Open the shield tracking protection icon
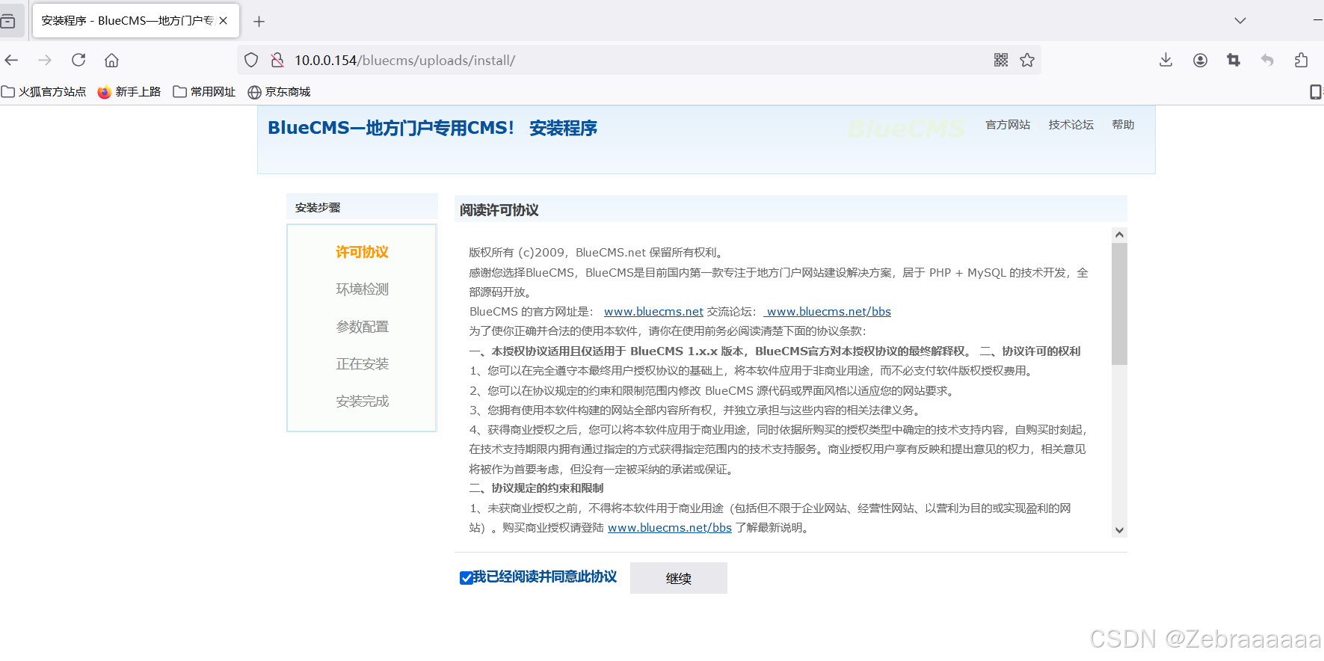The image size is (1324, 661). (x=251, y=60)
